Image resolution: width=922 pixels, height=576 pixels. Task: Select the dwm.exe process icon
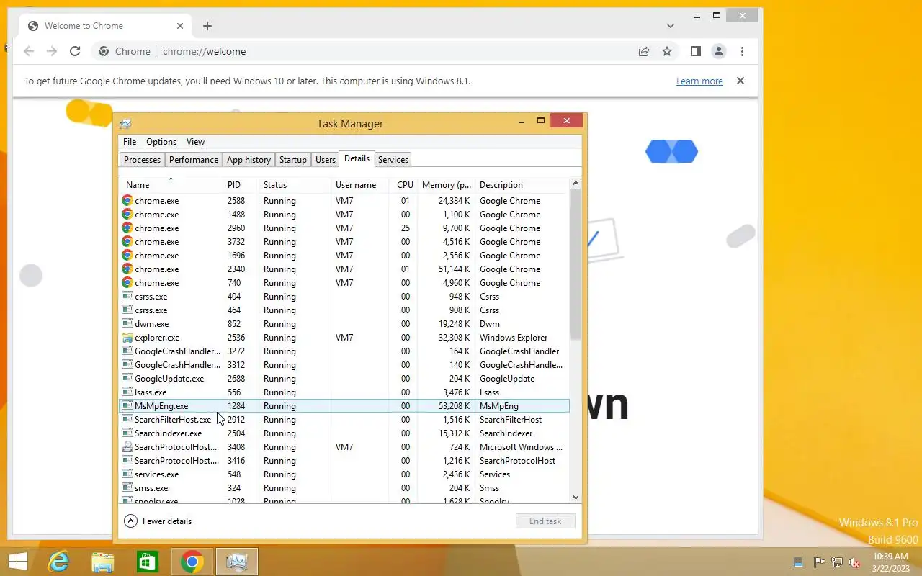127,324
